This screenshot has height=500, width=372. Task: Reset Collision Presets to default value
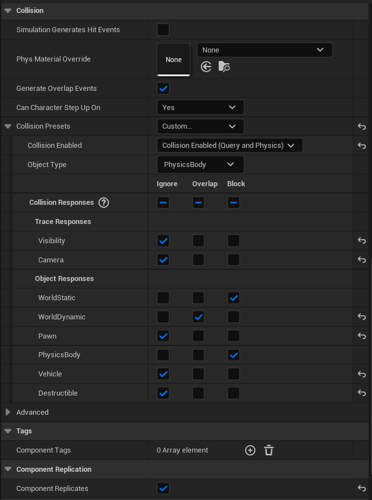click(x=361, y=126)
